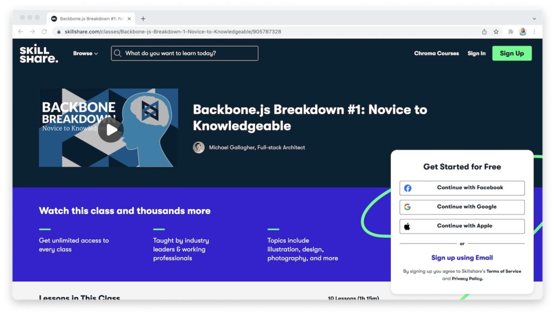This screenshot has height=315, width=555.
Task: Reload the page
Action: click(44, 31)
